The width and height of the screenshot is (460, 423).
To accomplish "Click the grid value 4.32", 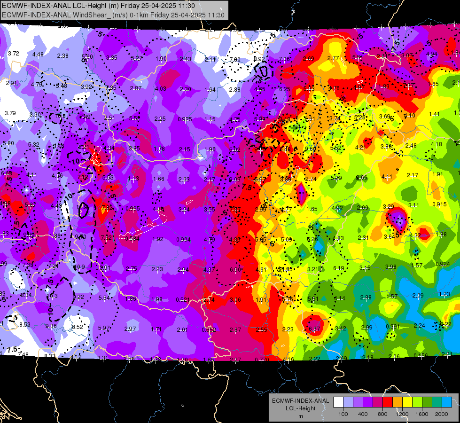I will click(x=415, y=235).
